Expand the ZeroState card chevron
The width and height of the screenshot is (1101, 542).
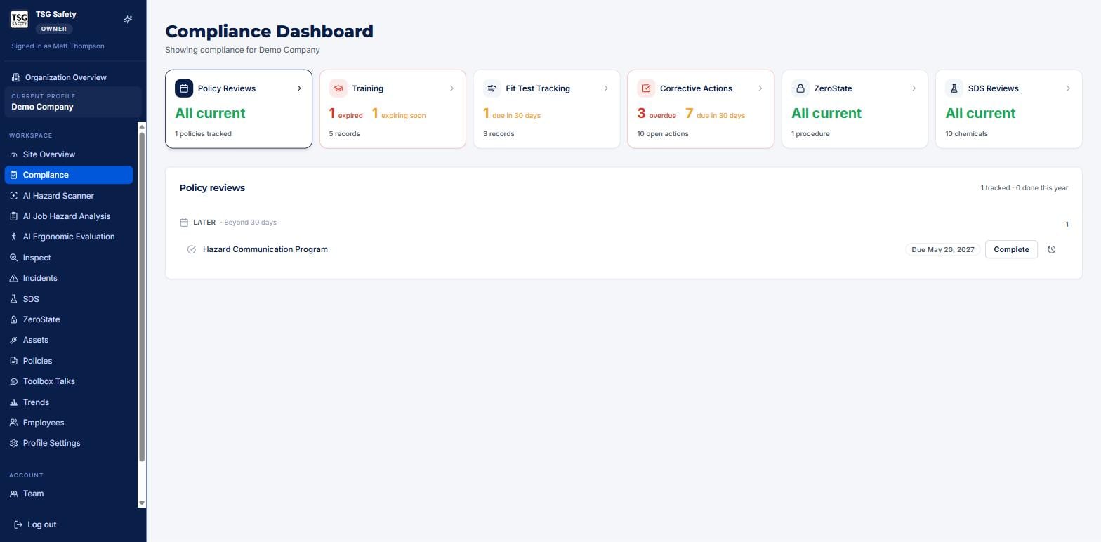pos(914,88)
